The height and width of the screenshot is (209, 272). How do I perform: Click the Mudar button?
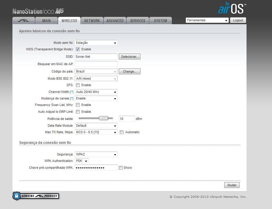point(232,185)
